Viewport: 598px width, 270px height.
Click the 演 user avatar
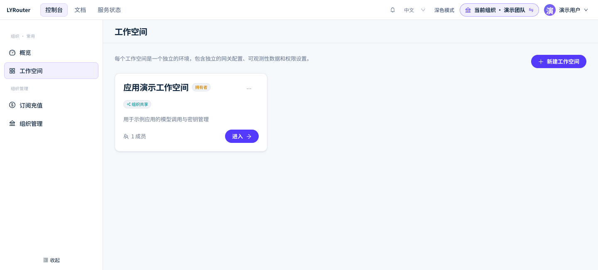point(550,10)
